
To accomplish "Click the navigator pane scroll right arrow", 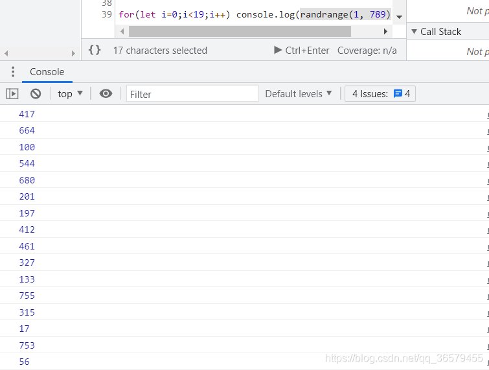I will point(73,53).
